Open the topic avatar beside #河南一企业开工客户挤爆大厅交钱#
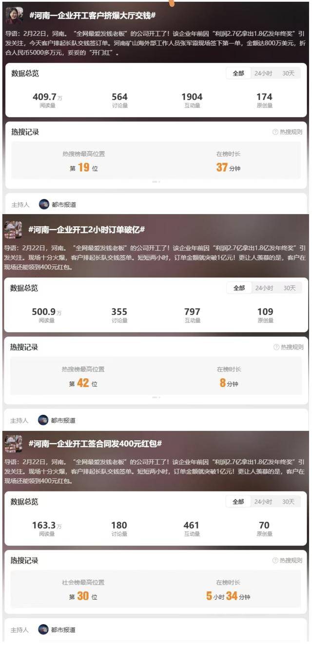The height and width of the screenshot is (645, 312). 14,15
